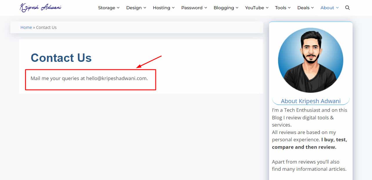The image size is (372, 180).
Task: Expand the chevron beside Blogging
Action: tap(237, 8)
